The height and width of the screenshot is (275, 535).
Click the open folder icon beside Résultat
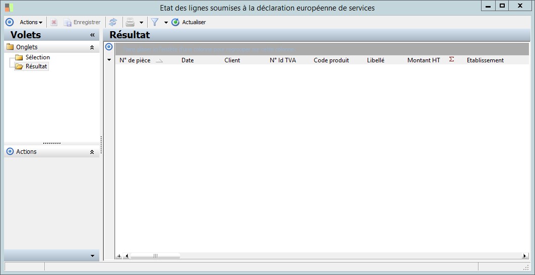point(19,66)
